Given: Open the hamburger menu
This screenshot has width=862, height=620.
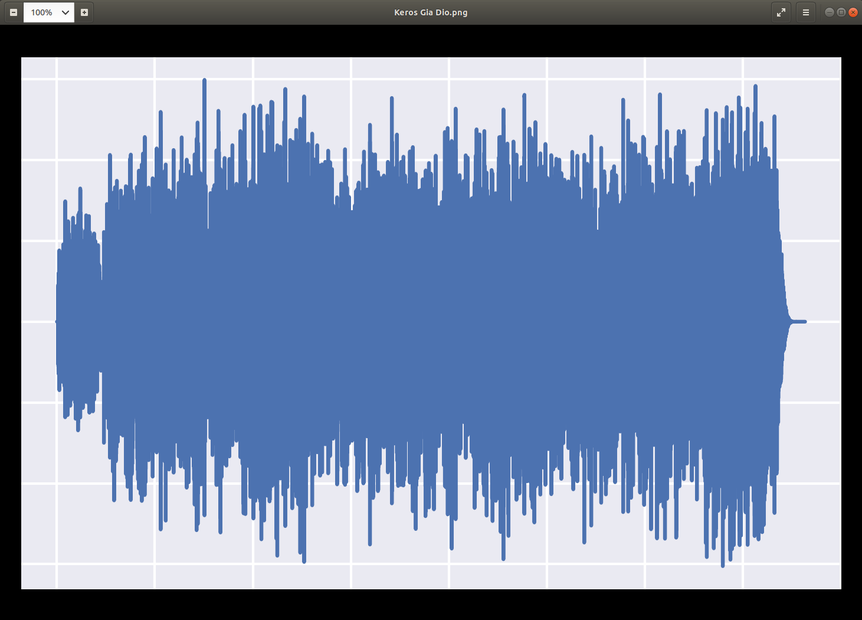Looking at the screenshot, I should (x=806, y=12).
